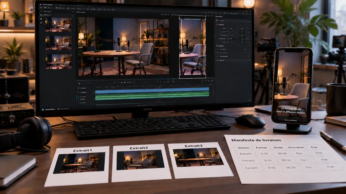Click the DaVinci Resolve label in bottom bar

[x=50, y=110]
